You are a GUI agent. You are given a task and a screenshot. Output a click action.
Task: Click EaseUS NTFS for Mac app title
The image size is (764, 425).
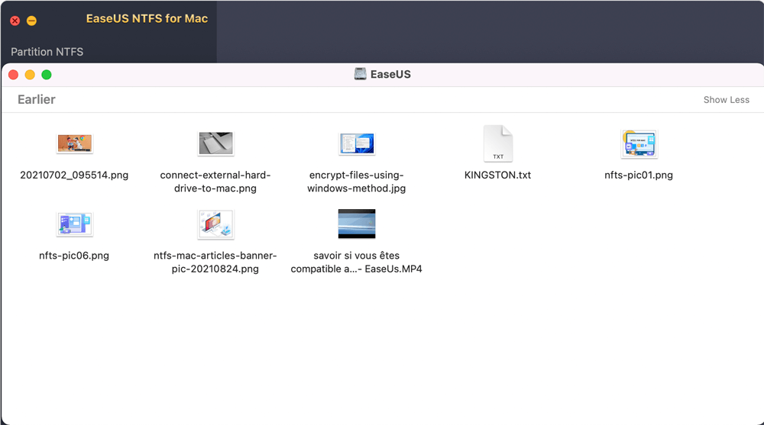click(147, 18)
